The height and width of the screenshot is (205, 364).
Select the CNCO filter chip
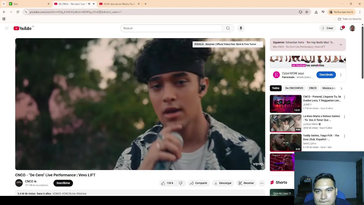coord(313,88)
